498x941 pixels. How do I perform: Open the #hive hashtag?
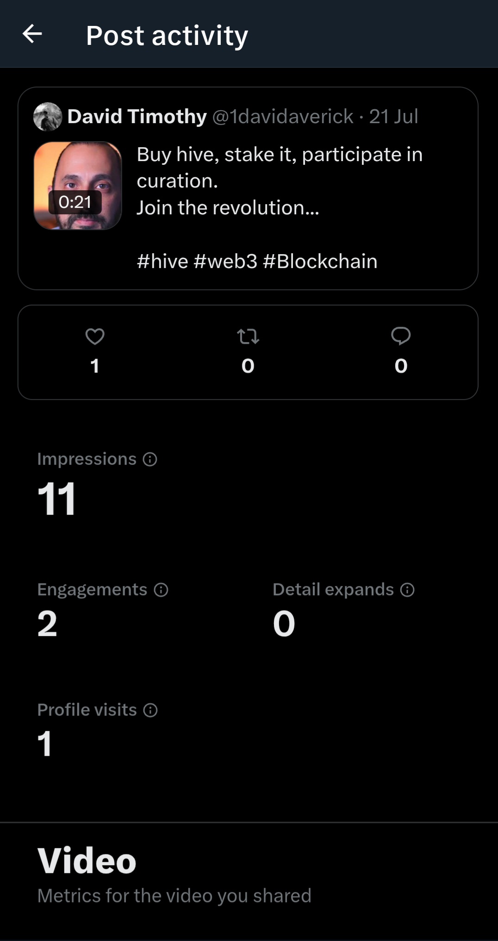[162, 262]
